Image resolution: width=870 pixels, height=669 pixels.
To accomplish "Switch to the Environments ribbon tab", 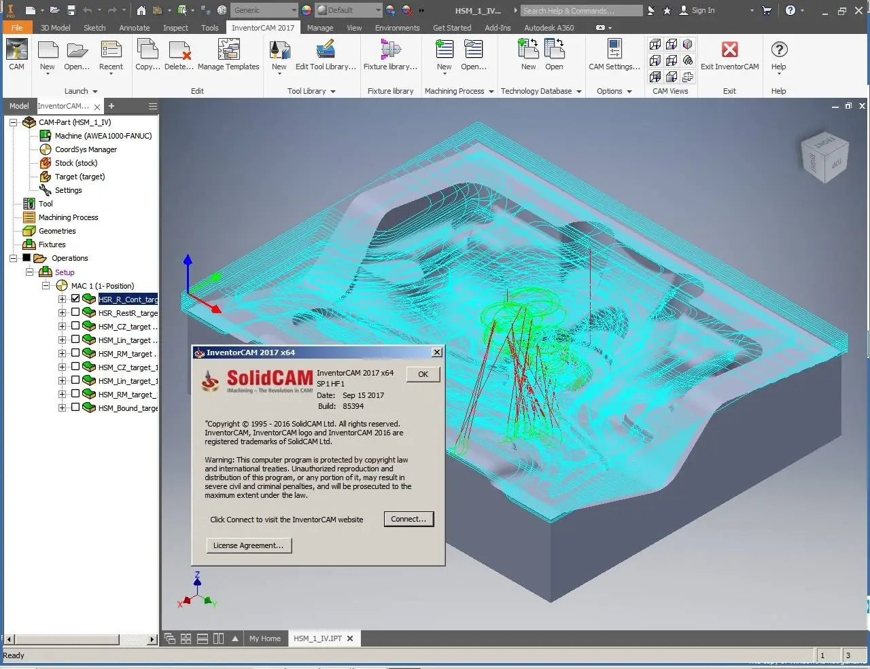I will click(398, 28).
